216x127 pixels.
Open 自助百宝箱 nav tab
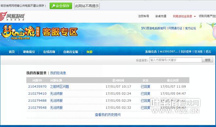tap(71, 52)
